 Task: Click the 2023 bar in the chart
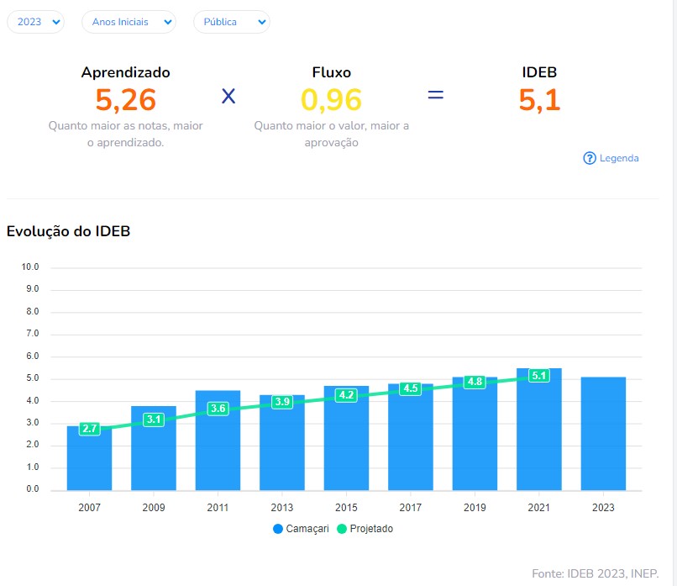click(603, 437)
